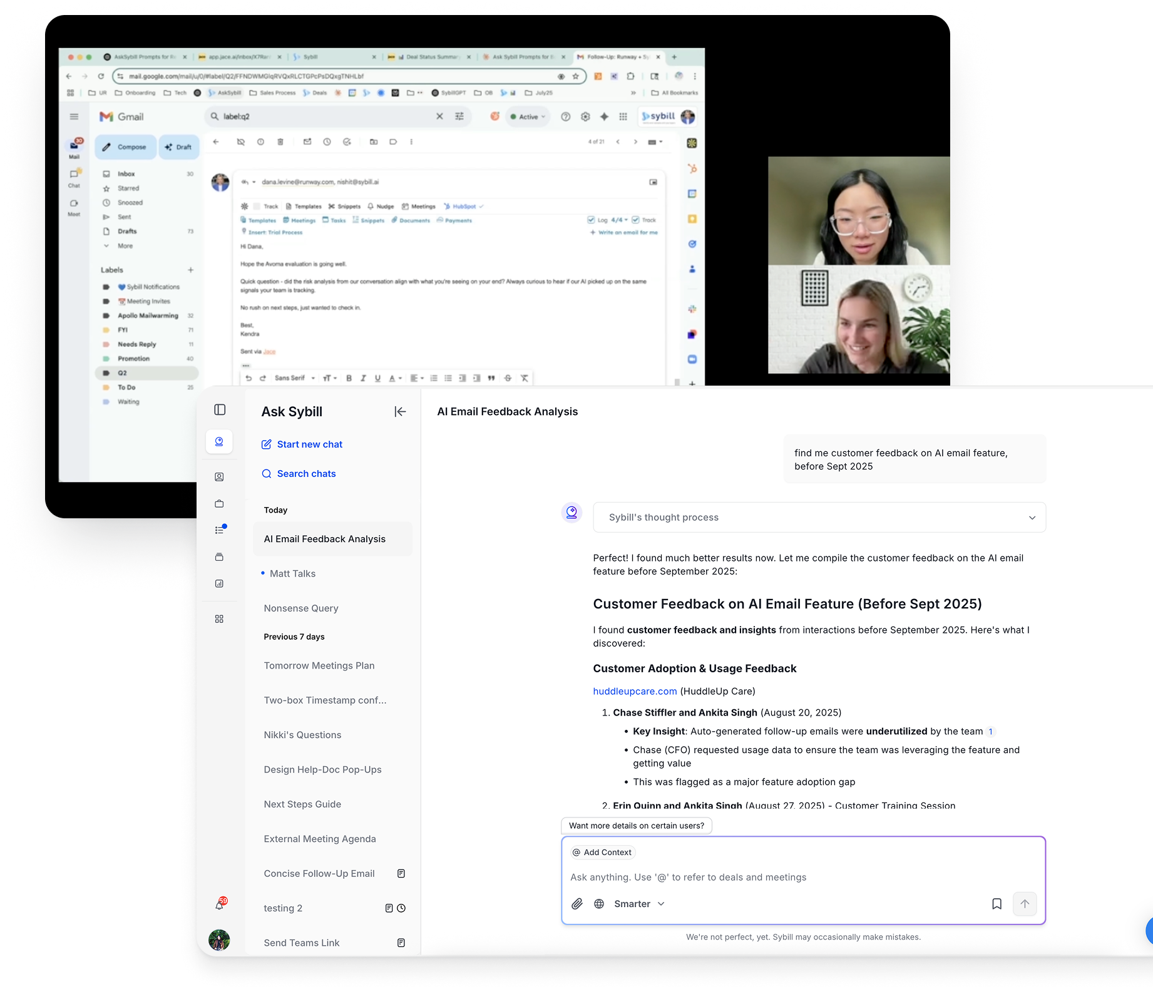Snooze the email with Gmail clock icon
The height and width of the screenshot is (989, 1153).
(x=327, y=142)
